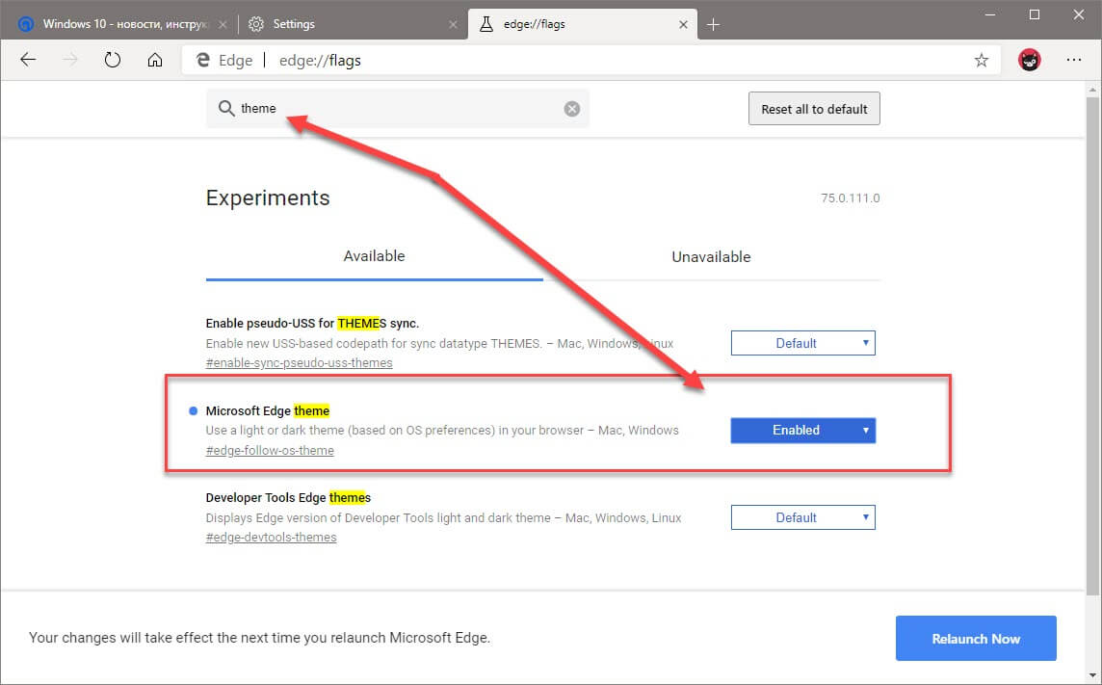Click Reset all to default button
The height and width of the screenshot is (685, 1102).
(x=814, y=109)
